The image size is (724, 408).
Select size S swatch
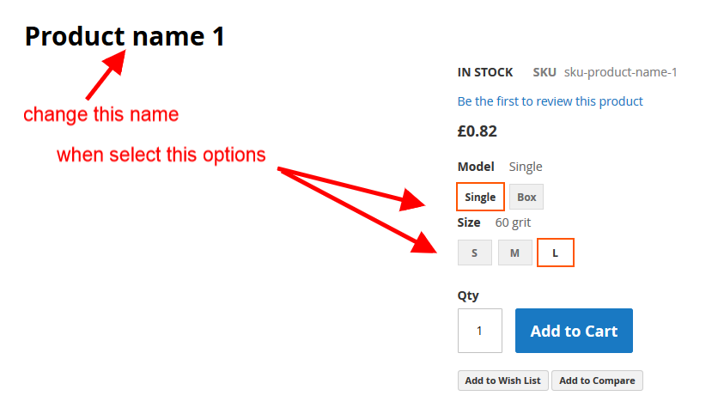(x=475, y=253)
